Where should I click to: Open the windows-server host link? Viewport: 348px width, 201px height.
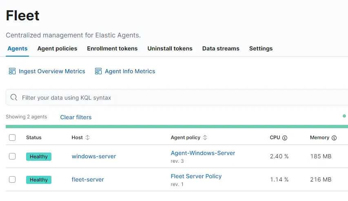[x=94, y=156]
